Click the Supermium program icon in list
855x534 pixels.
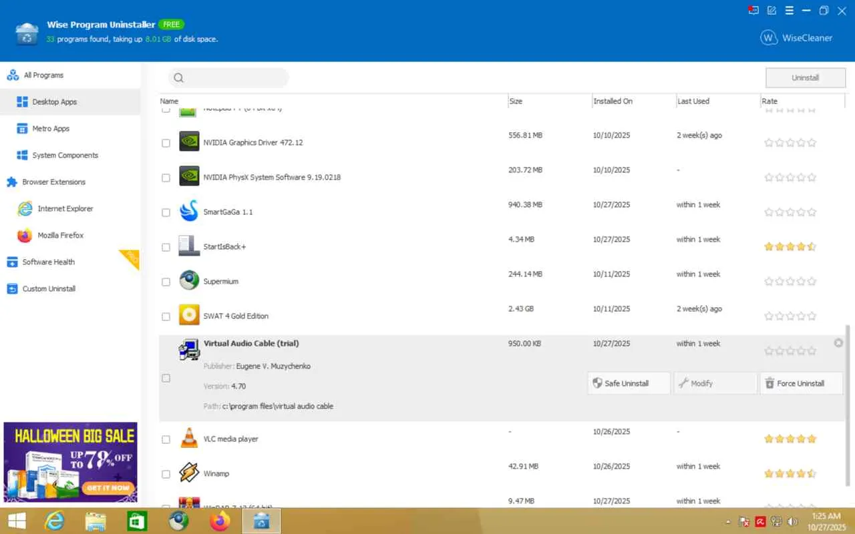[189, 280]
